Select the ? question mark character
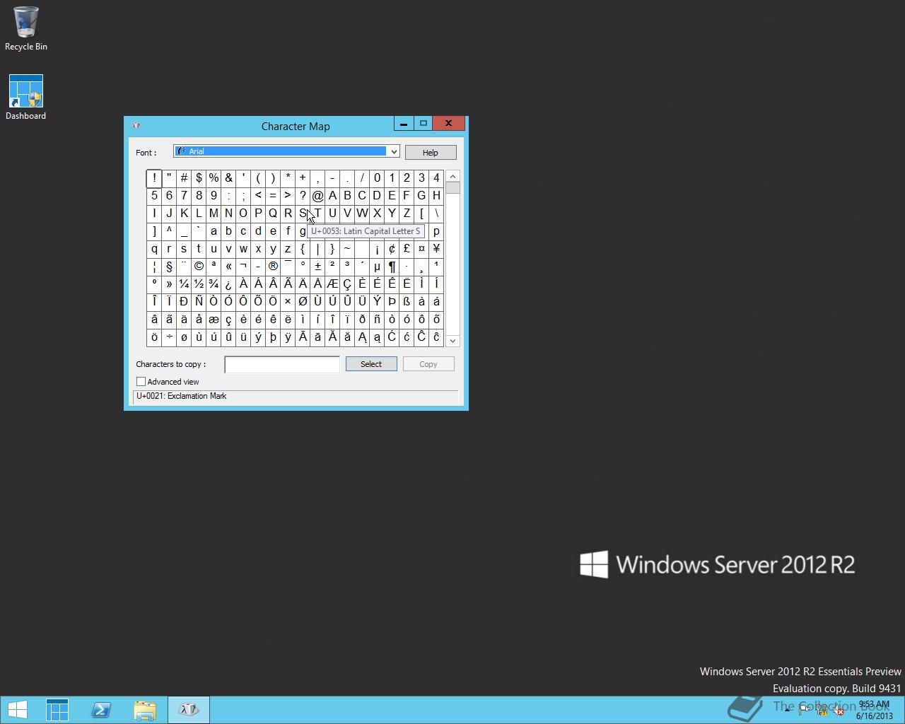The image size is (905, 724). [x=303, y=196]
